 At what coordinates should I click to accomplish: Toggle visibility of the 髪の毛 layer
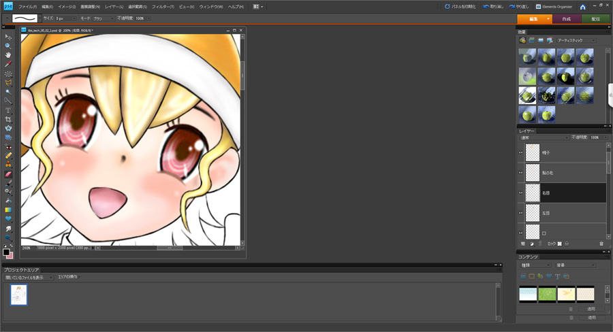[x=521, y=173]
